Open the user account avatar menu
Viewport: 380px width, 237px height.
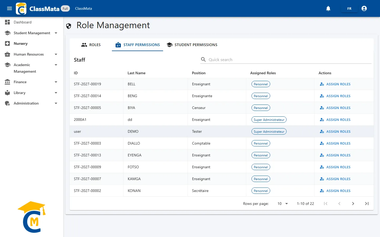364,8
